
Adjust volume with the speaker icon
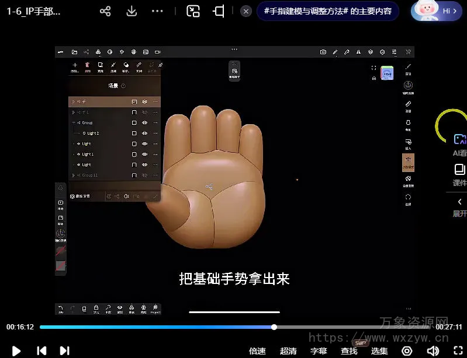click(x=433, y=350)
